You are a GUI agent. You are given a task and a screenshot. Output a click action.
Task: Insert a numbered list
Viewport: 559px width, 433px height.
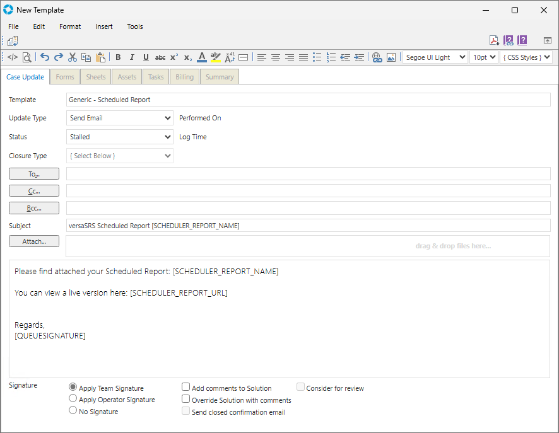(x=331, y=57)
